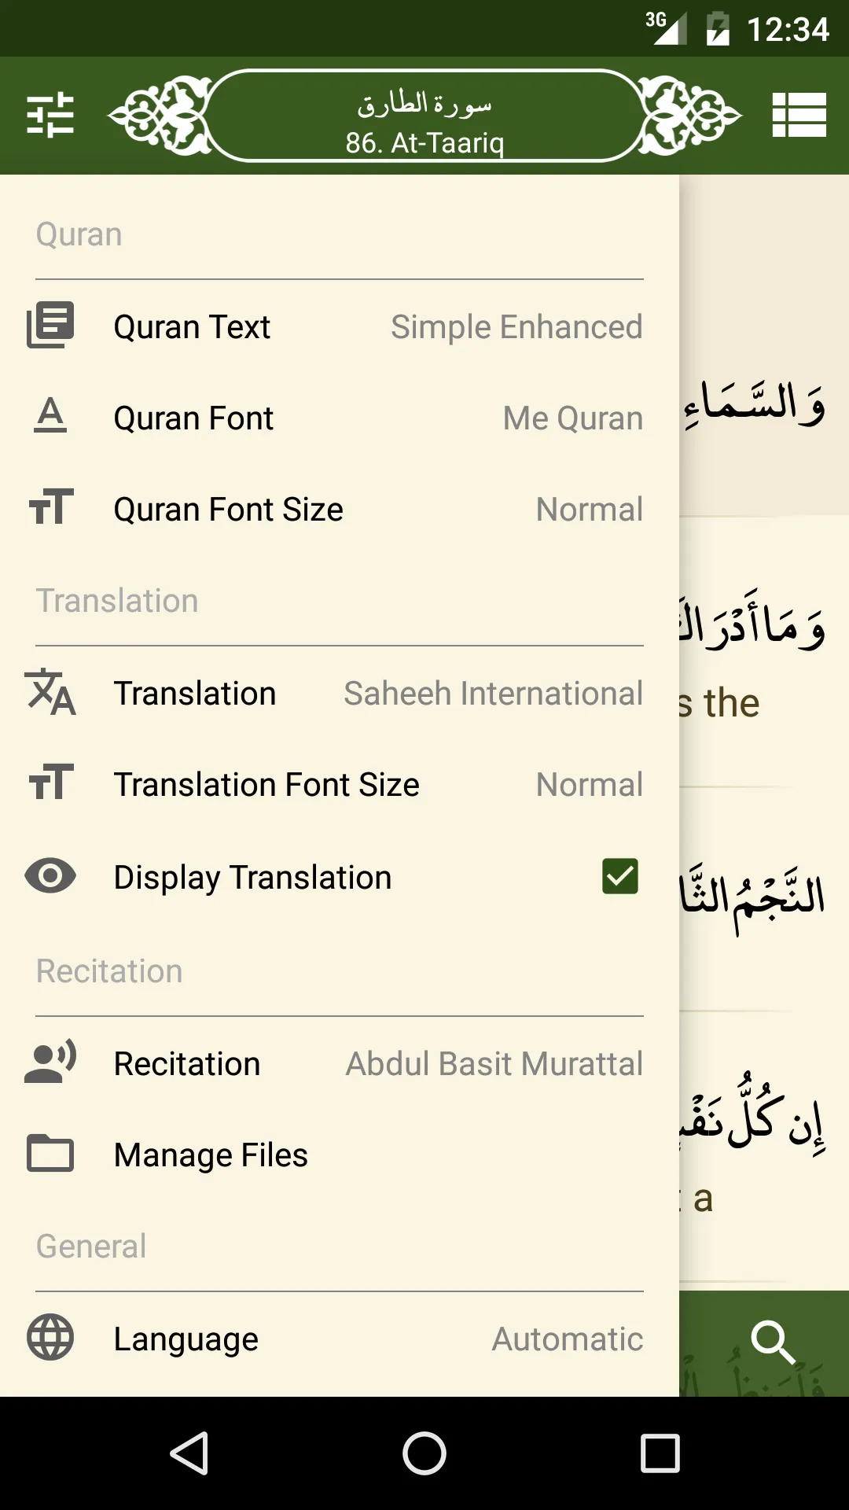Tap the Translation language icon
This screenshot has height=1510, width=849.
pyautogui.click(x=50, y=692)
